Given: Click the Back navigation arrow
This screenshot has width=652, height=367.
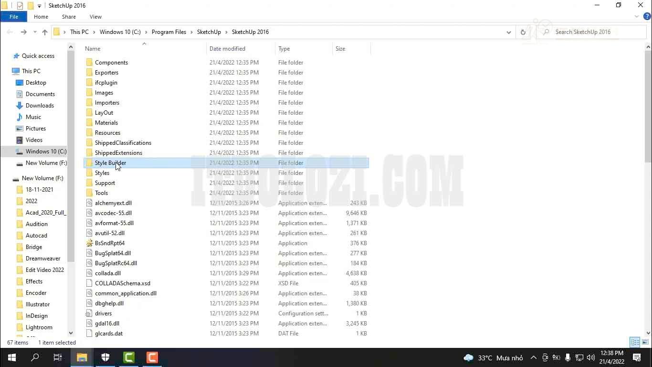Looking at the screenshot, I should tap(10, 32).
